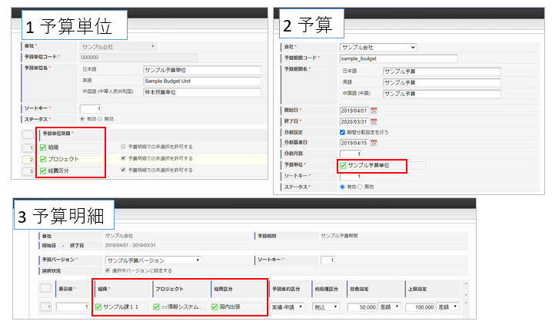This screenshot has height=328, width=552.
Task: Select row handle 1 in 予算単位項目 table
Action: click(28, 147)
